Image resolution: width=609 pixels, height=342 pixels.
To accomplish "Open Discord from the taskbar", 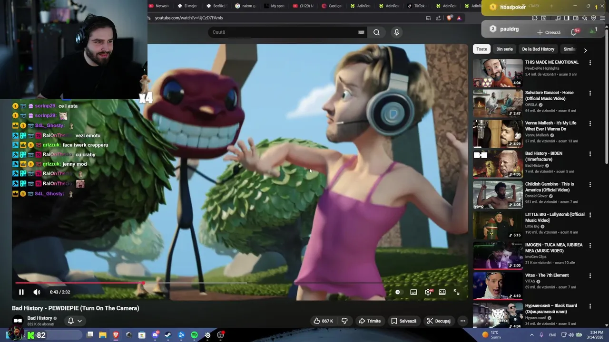I will pyautogui.click(x=155, y=335).
